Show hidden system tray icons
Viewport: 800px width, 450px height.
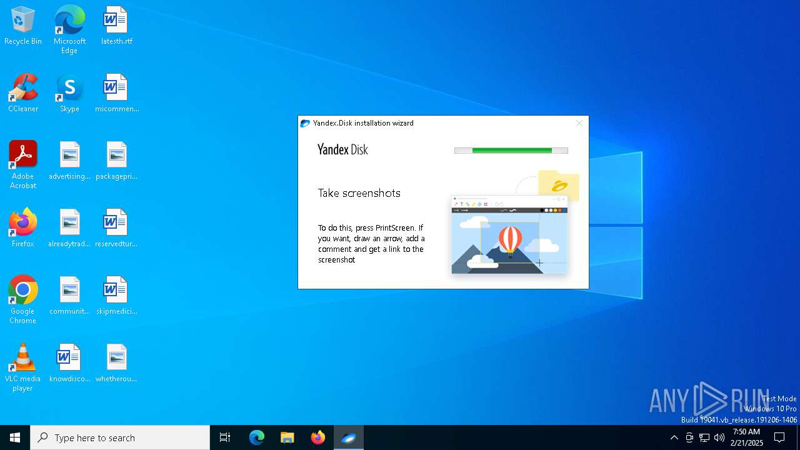click(674, 437)
